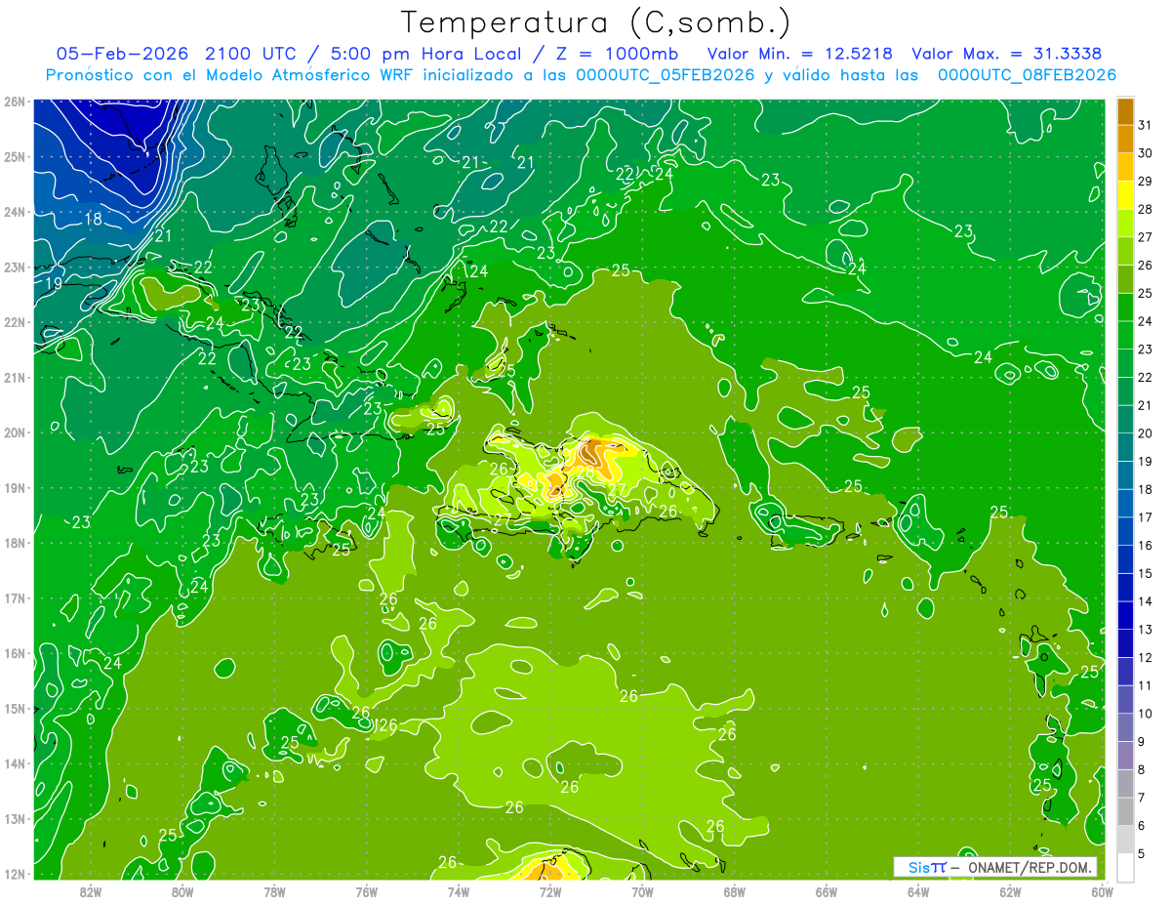Select the '0000UTC_05FEB2026' initialization timestamp
This screenshot has width=1171, height=905.
pos(666,75)
